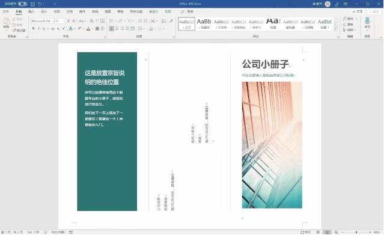Viewport: 384px width, 235px height.
Task: Toggle Strikethrough formatting
Action: [53, 29]
